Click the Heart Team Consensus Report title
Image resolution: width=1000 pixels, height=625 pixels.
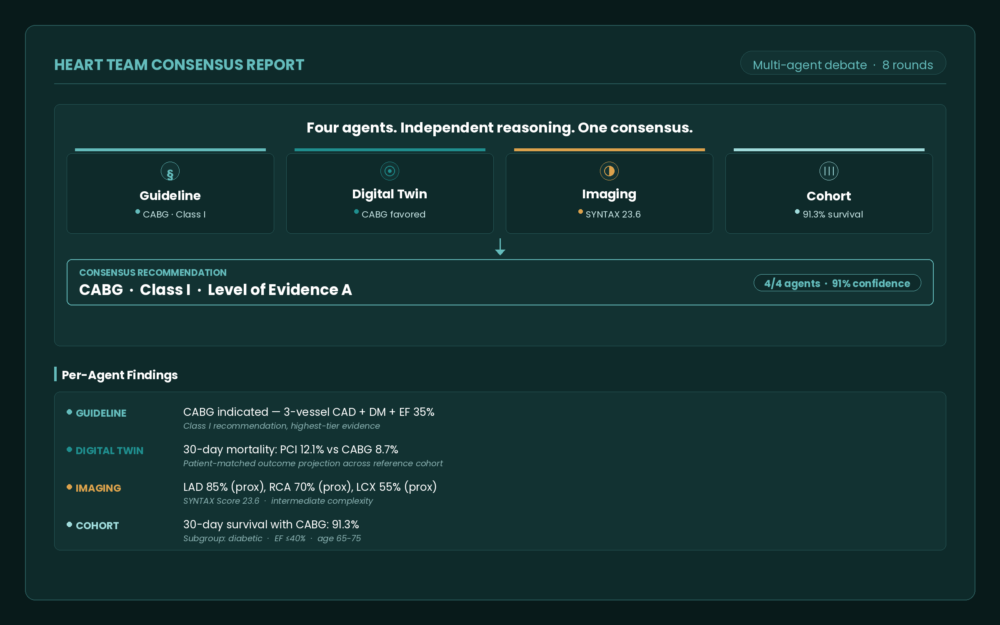coord(179,65)
